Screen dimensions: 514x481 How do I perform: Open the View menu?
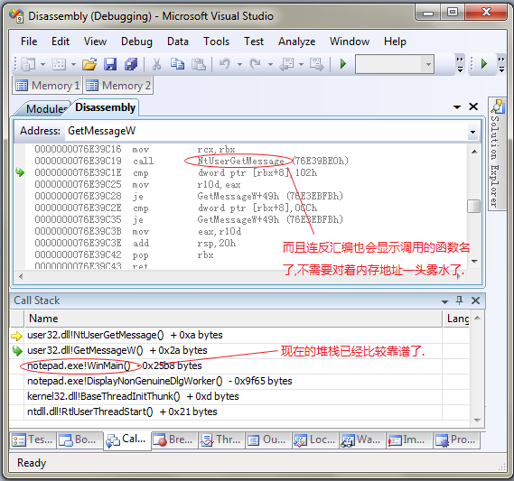[x=95, y=42]
